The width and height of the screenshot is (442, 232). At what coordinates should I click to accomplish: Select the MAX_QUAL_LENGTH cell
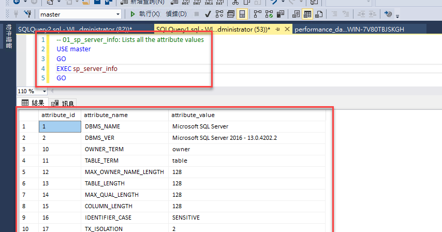(x=125, y=195)
